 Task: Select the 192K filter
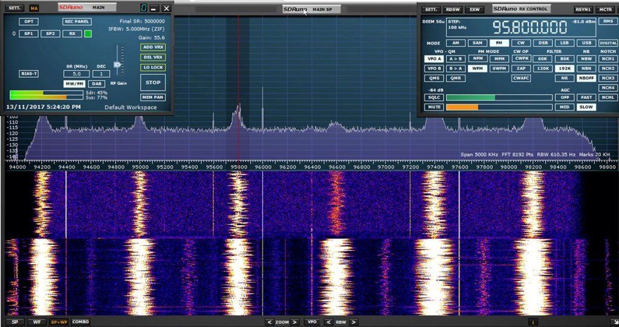(x=565, y=69)
